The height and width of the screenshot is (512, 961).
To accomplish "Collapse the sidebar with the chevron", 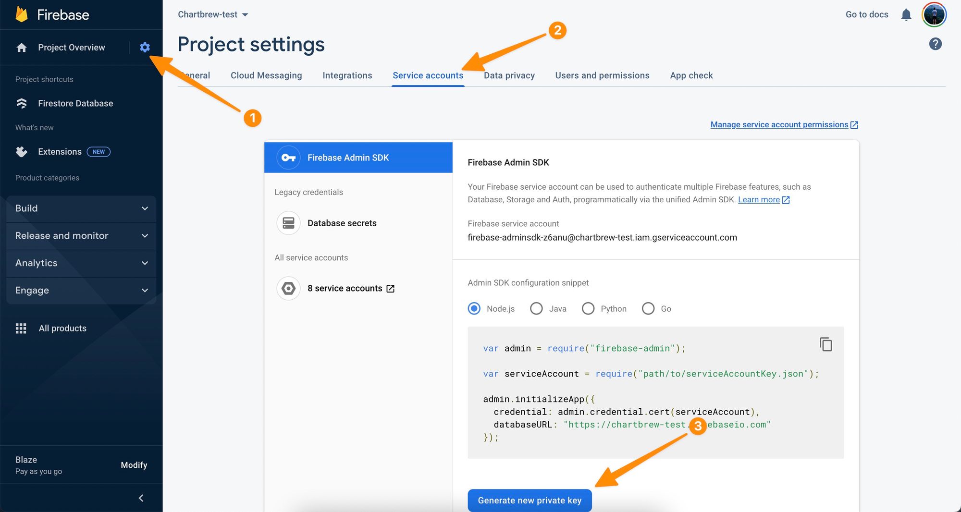I will click(141, 498).
